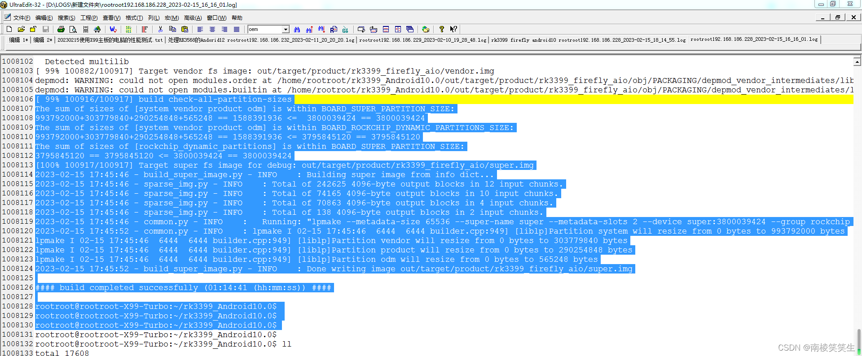This screenshot has width=862, height=356.
Task: Click the 'total 17608' line
Action: (x=62, y=353)
